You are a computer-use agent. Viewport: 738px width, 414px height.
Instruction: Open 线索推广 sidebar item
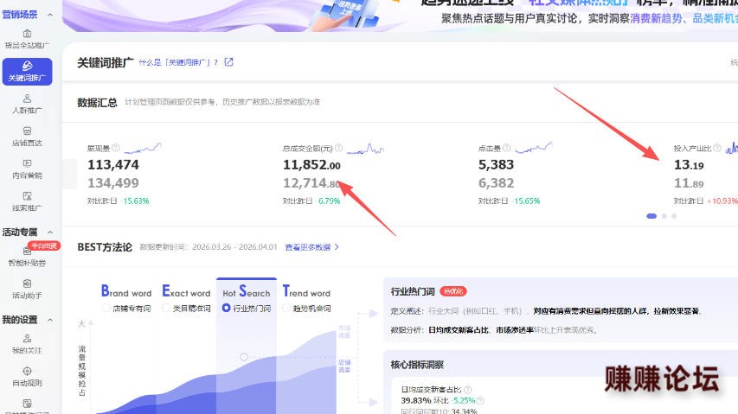27,201
